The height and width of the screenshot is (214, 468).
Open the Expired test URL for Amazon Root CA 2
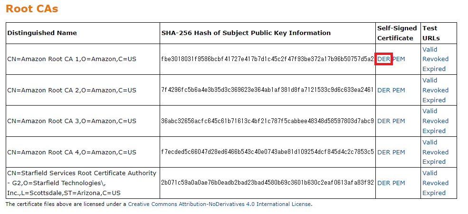pyautogui.click(x=434, y=100)
